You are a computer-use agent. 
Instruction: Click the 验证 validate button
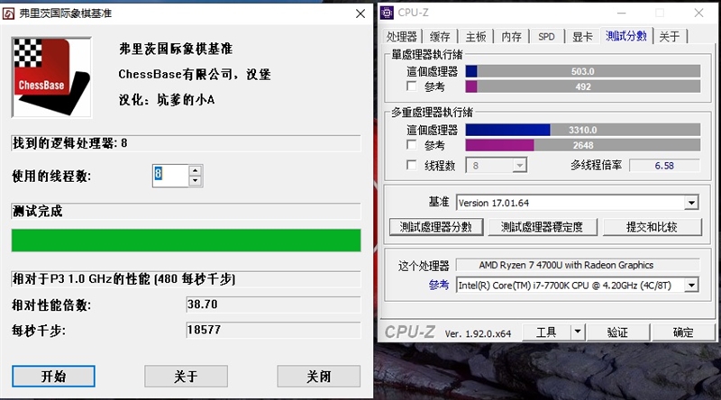[617, 332]
